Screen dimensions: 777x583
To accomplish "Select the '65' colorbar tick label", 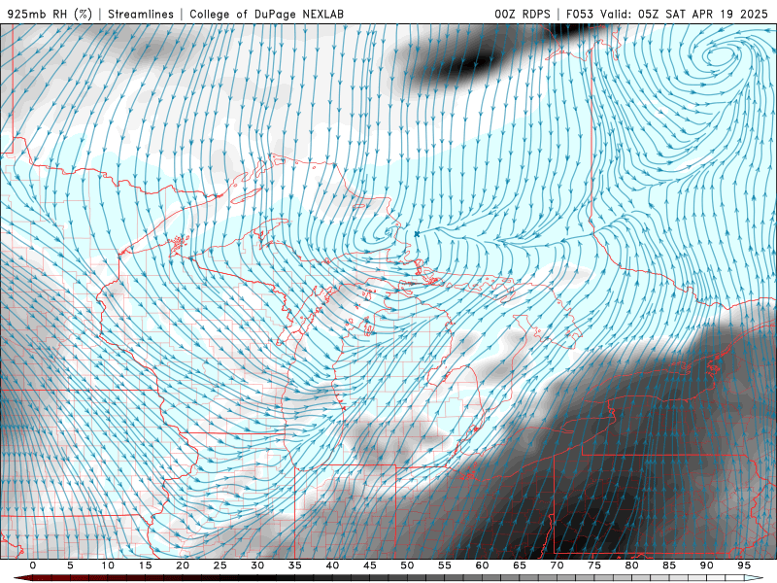I will pos(520,566).
